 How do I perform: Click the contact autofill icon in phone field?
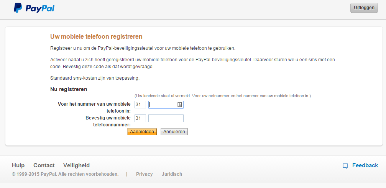[180, 105]
